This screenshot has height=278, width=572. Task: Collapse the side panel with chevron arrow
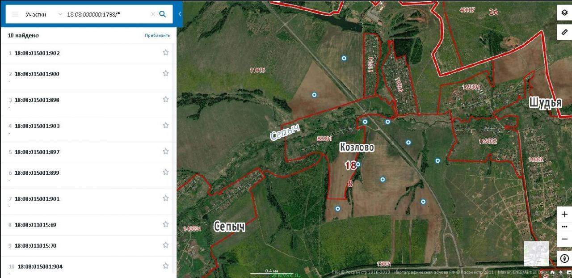point(180,14)
